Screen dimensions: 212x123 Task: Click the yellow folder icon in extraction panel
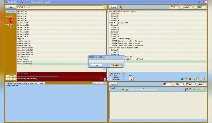click(201, 79)
